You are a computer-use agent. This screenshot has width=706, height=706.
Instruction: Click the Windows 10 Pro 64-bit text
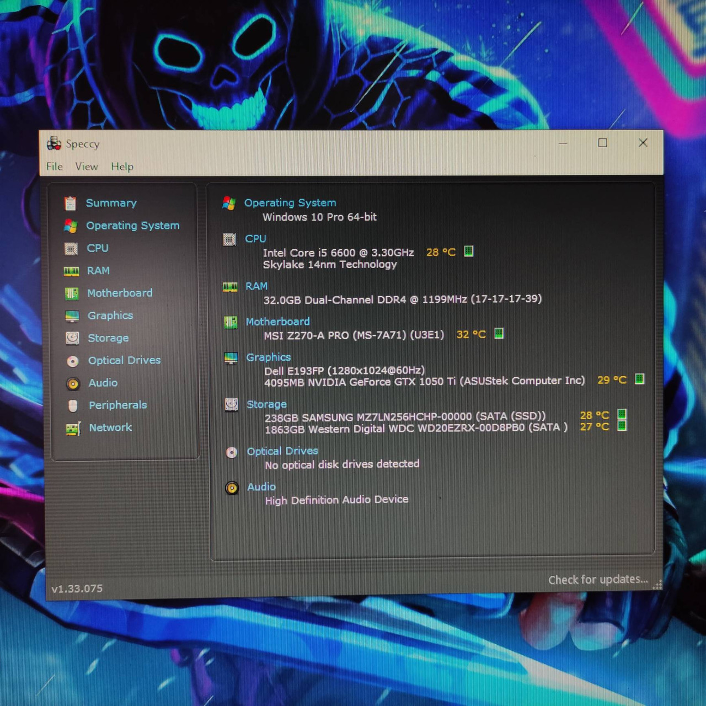tap(319, 217)
